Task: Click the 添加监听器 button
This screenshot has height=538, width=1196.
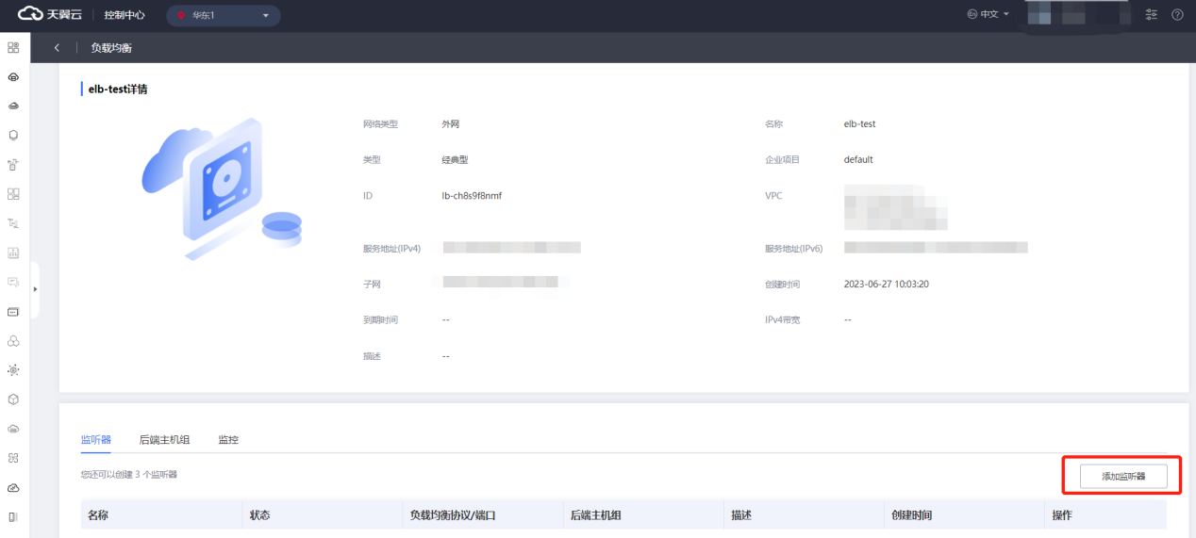Action: pos(1122,477)
